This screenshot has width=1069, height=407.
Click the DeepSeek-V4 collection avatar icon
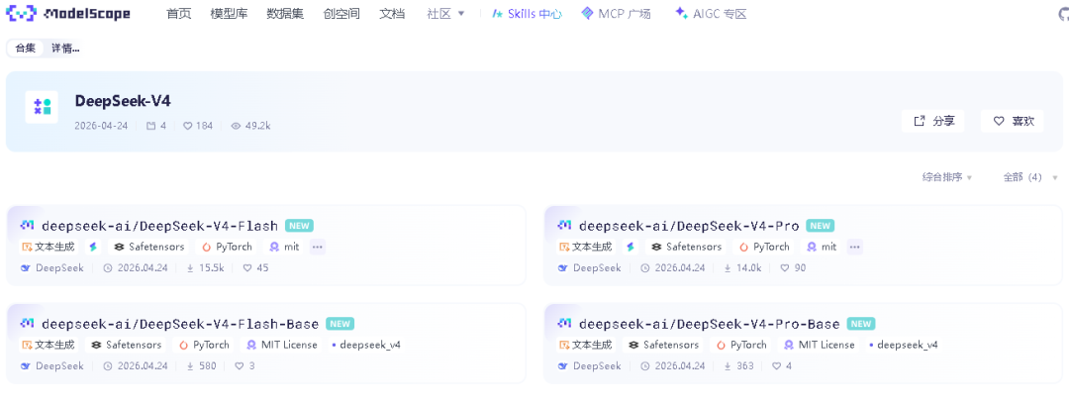(x=42, y=107)
